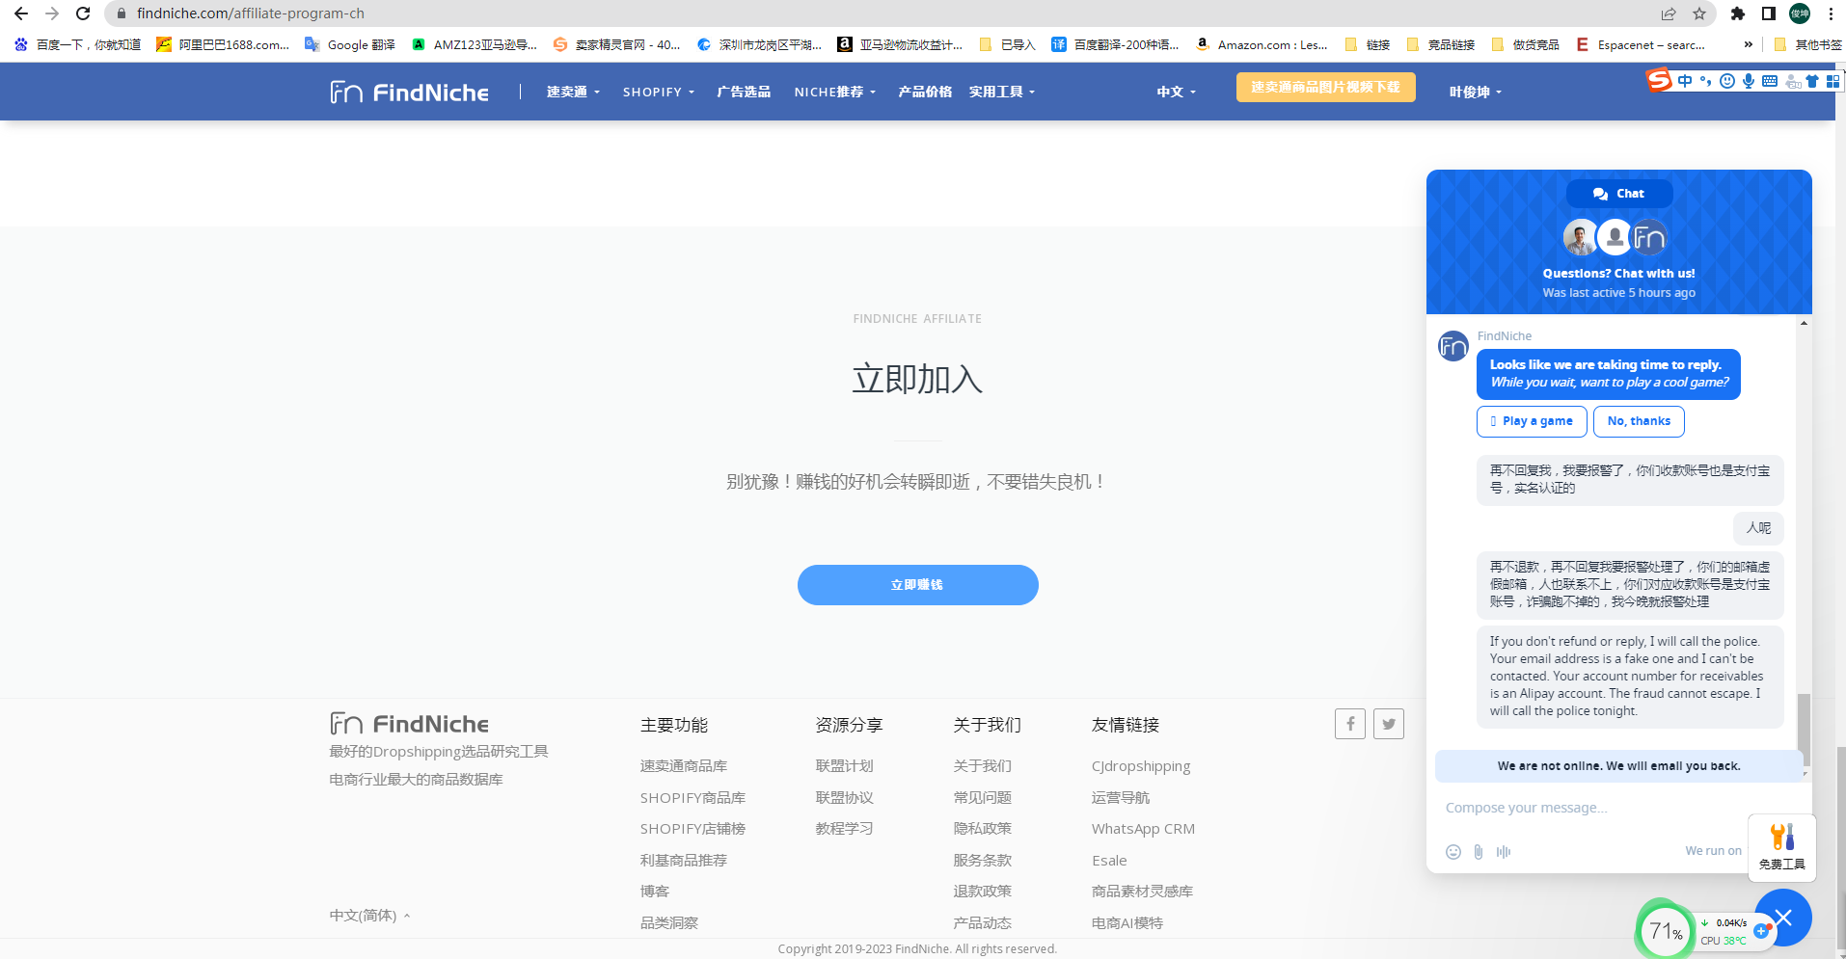Viewport: 1846px width, 959px height.
Task: Open the 广告选品 menu item
Action: click(744, 92)
